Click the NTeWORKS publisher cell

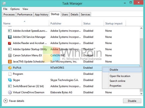[x=57, y=68]
